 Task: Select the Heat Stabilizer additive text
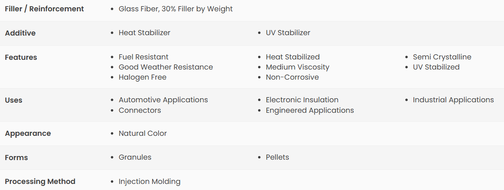coord(144,33)
